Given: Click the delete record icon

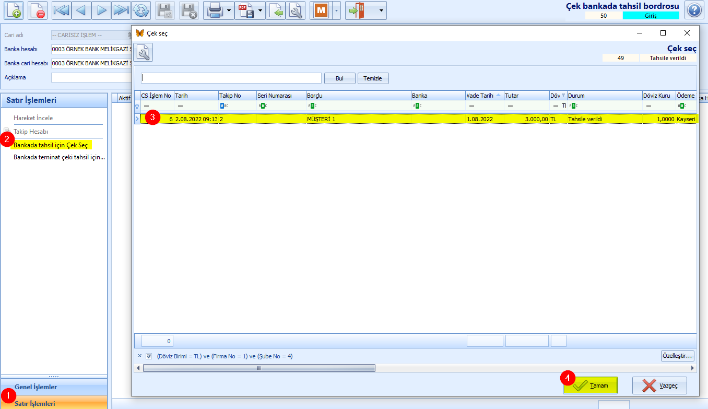Looking at the screenshot, I should (x=38, y=10).
